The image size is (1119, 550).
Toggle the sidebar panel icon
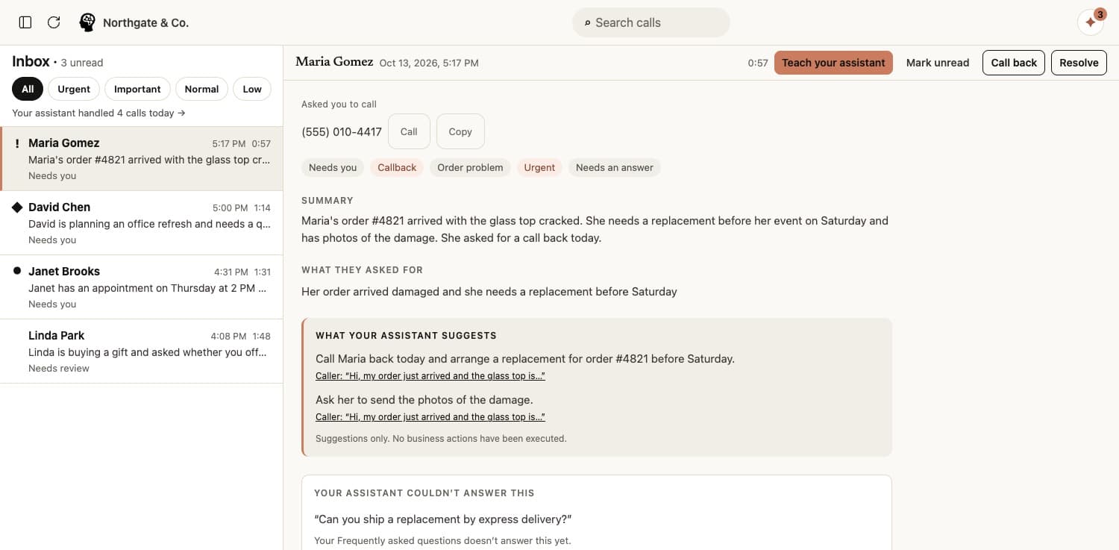click(x=25, y=22)
